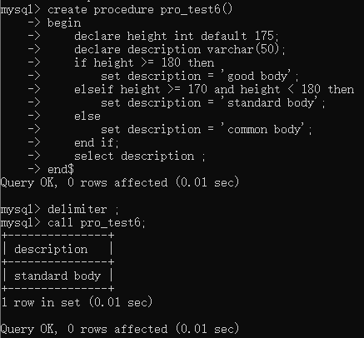Viewport: 364px width, 338px height.
Task: Click the 'create procedure pro_test6()' command text
Action: click(140, 10)
